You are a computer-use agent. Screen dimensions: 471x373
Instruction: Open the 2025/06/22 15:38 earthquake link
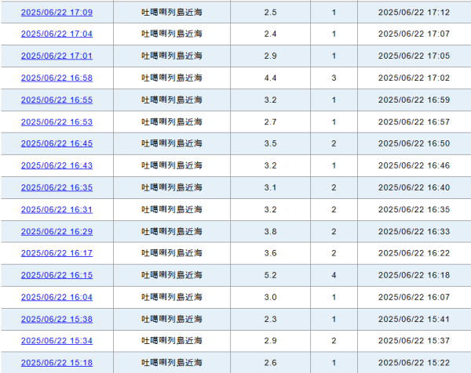57,320
